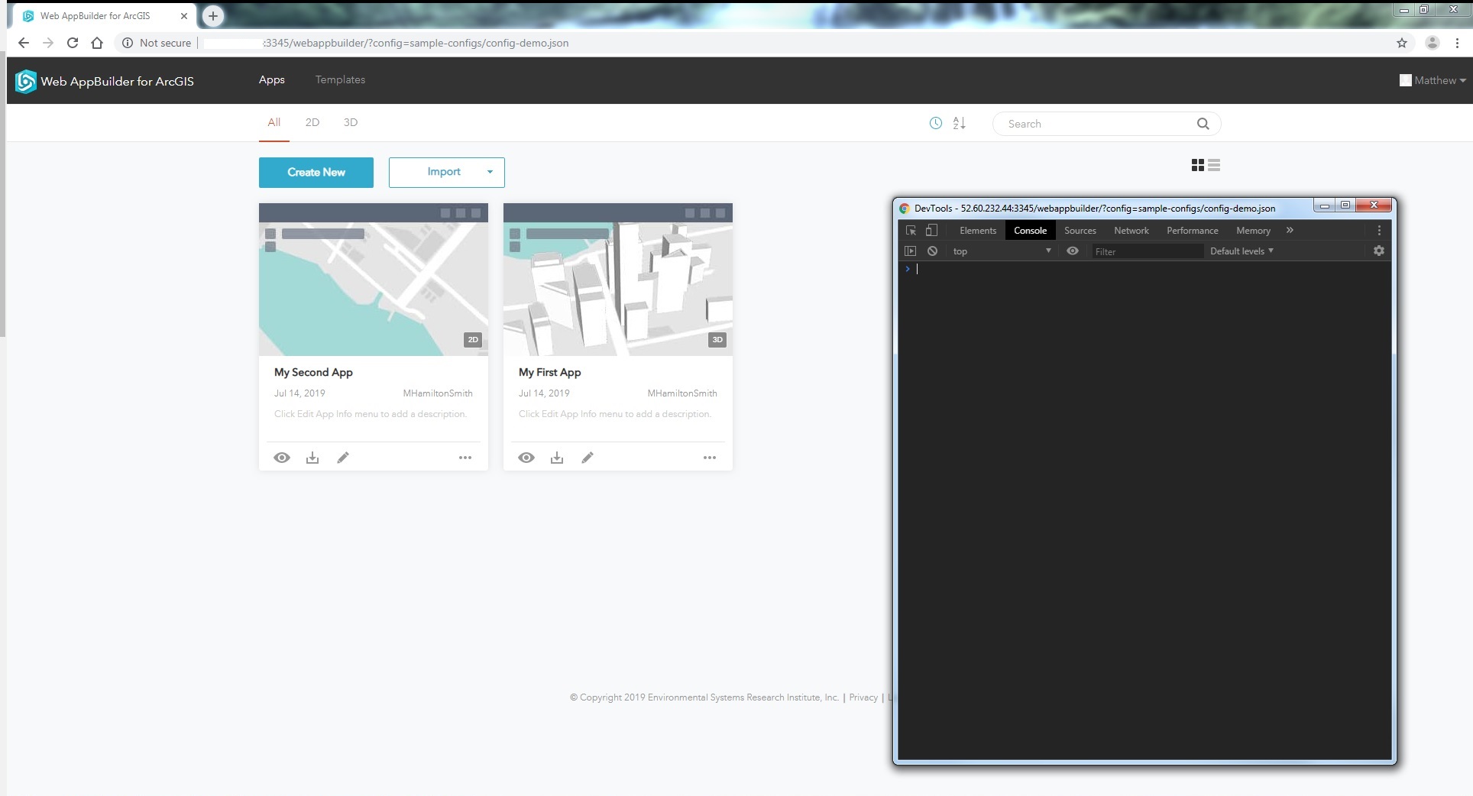Show more DevTools tabs chevron

pos(1290,230)
